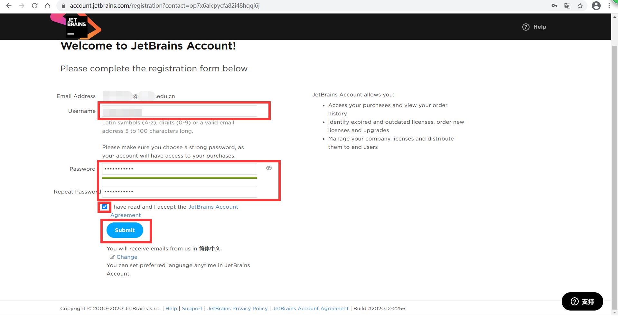The image size is (618, 316).
Task: Submit the registration form
Action: 125,230
